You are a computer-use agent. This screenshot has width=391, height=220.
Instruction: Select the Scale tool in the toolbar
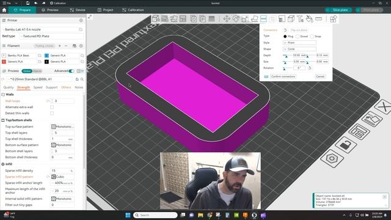point(245,19)
